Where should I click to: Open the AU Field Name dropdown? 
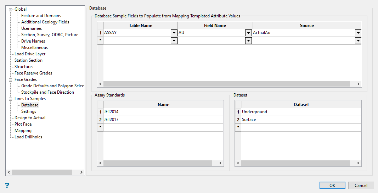[x=248, y=33]
